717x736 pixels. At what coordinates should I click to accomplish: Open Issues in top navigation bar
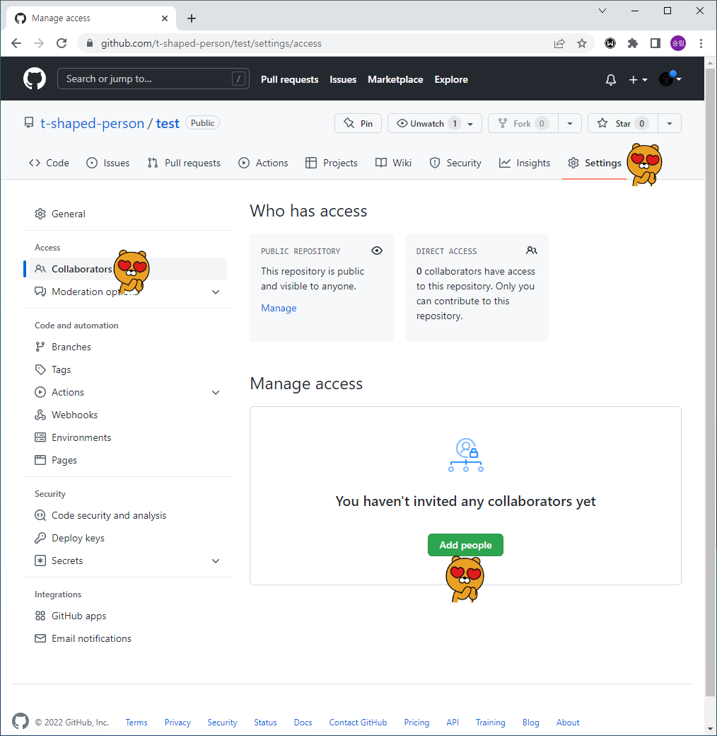pyautogui.click(x=343, y=79)
